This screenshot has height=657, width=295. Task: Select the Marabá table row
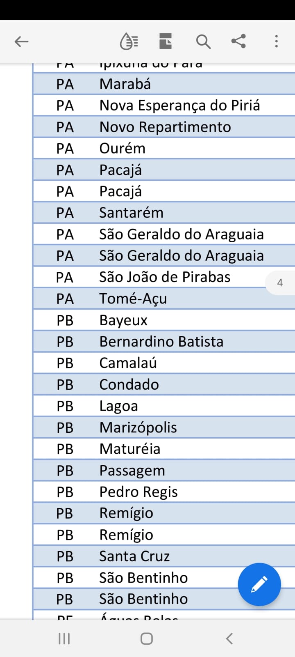coord(164,84)
